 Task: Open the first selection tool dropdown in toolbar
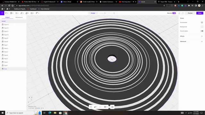[6, 13]
